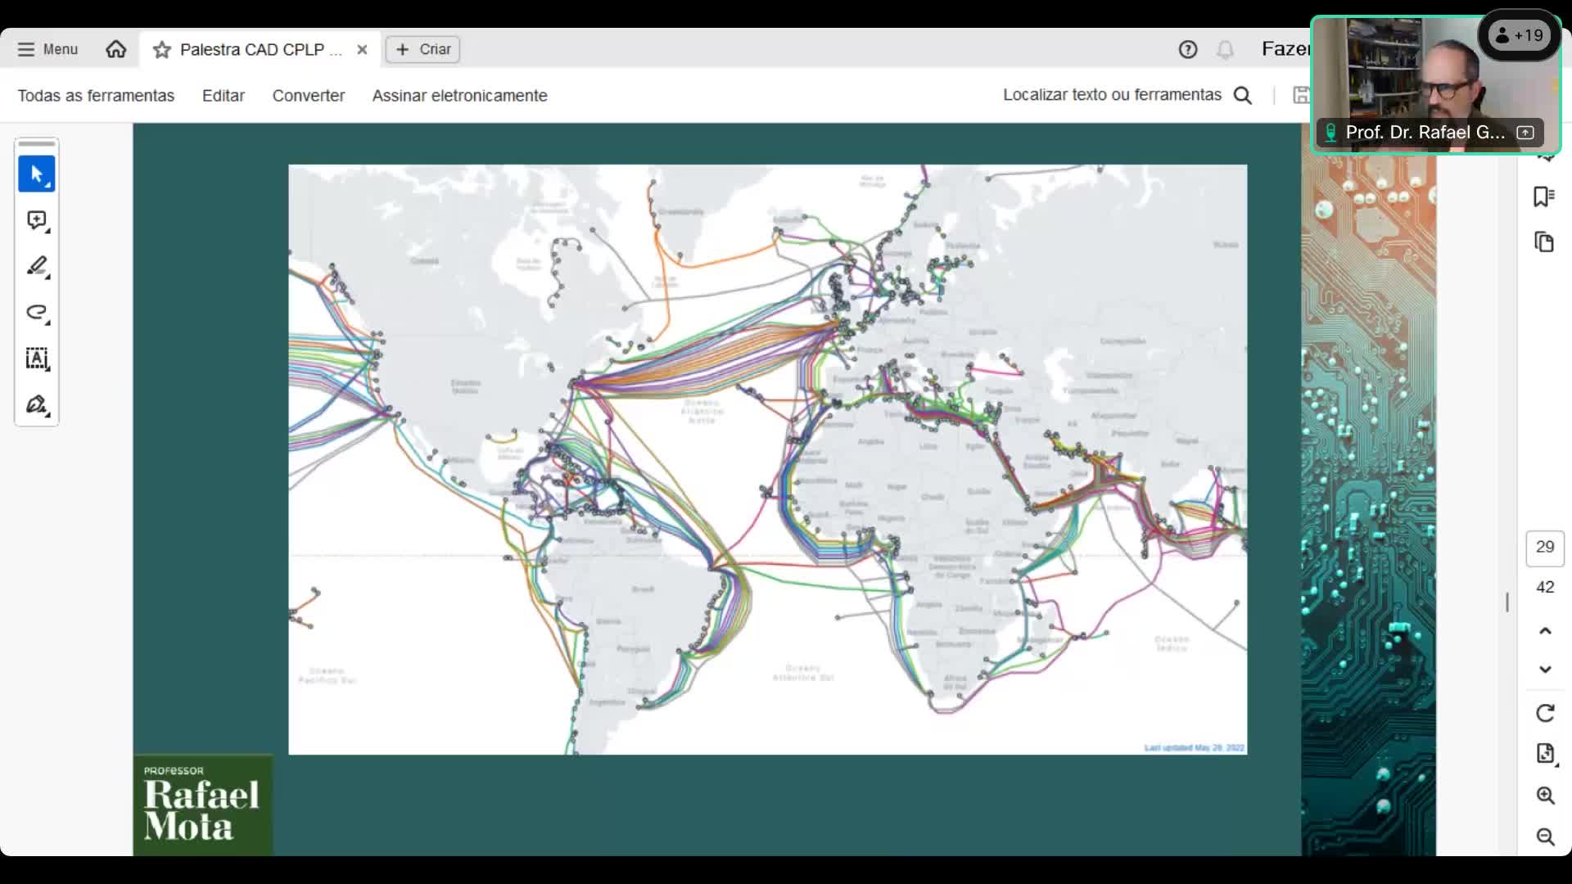The width and height of the screenshot is (1572, 884).
Task: Open the fill and sign tool
Action: point(37,405)
